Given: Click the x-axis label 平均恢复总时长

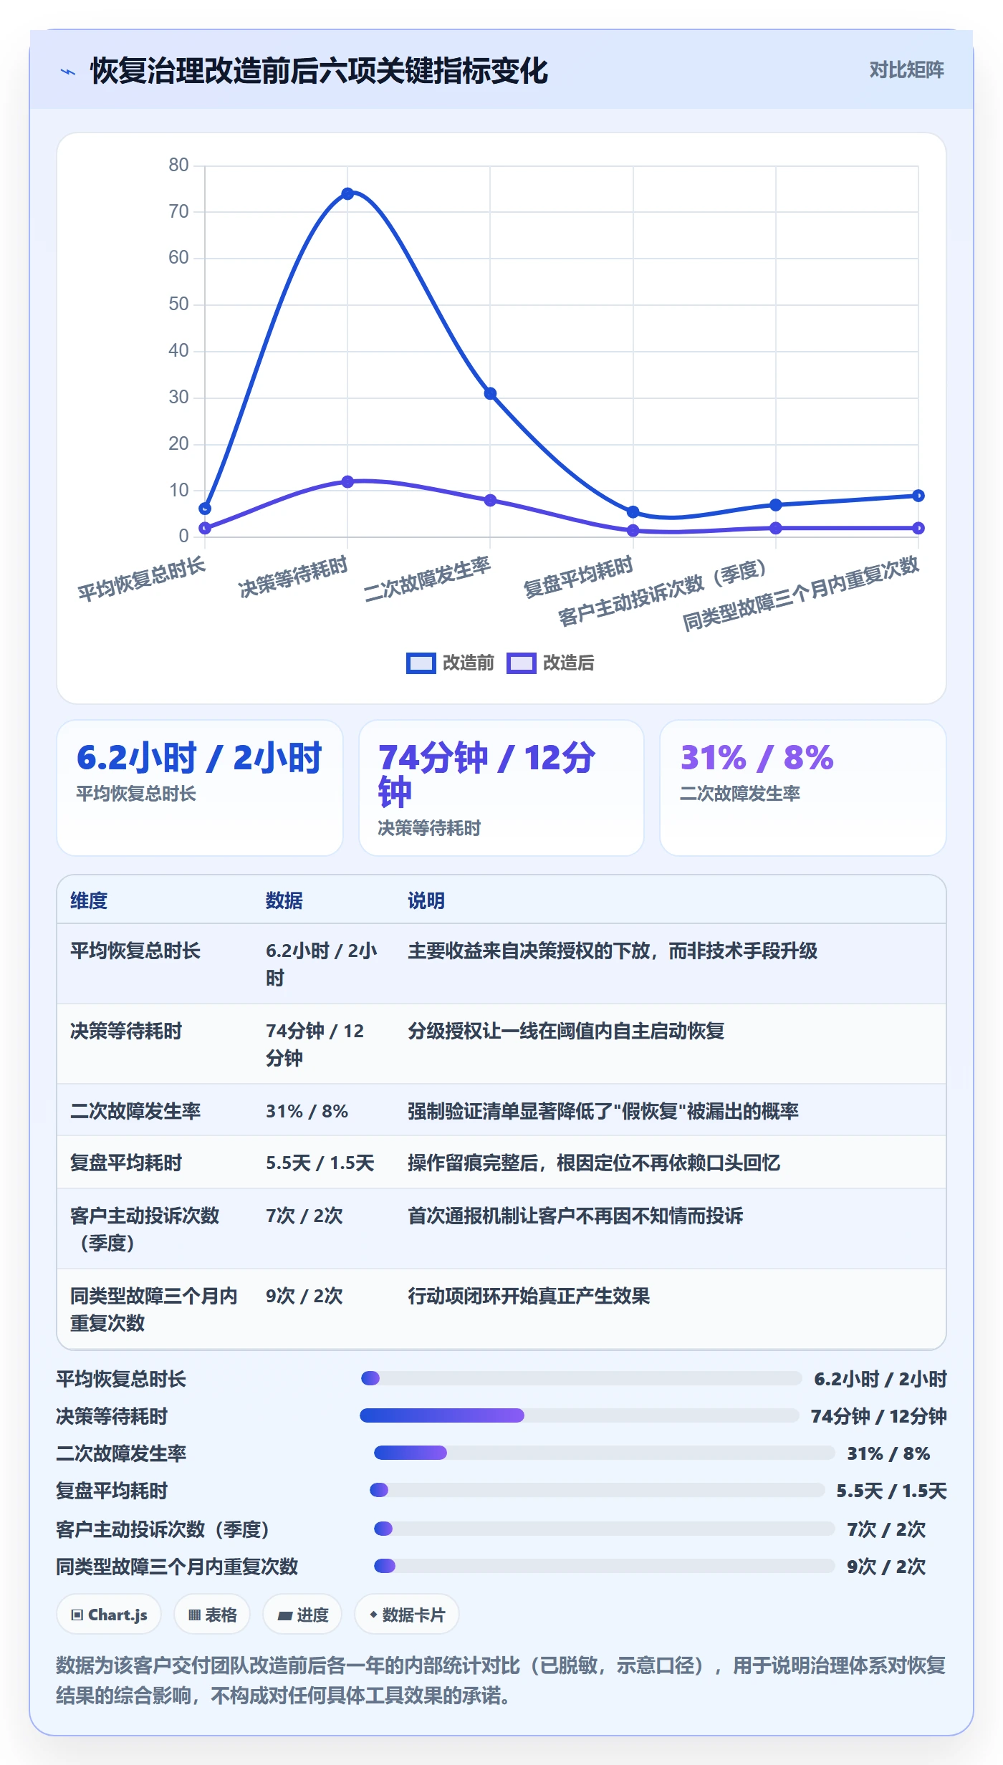Looking at the screenshot, I should (142, 579).
